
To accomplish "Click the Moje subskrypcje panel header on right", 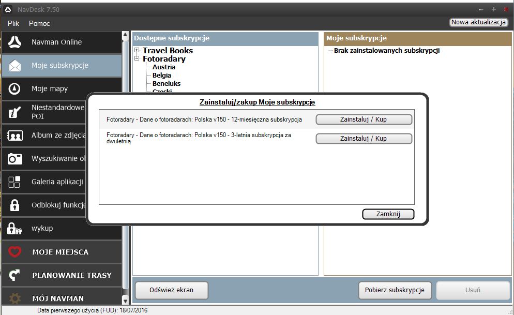I will pyautogui.click(x=418, y=38).
